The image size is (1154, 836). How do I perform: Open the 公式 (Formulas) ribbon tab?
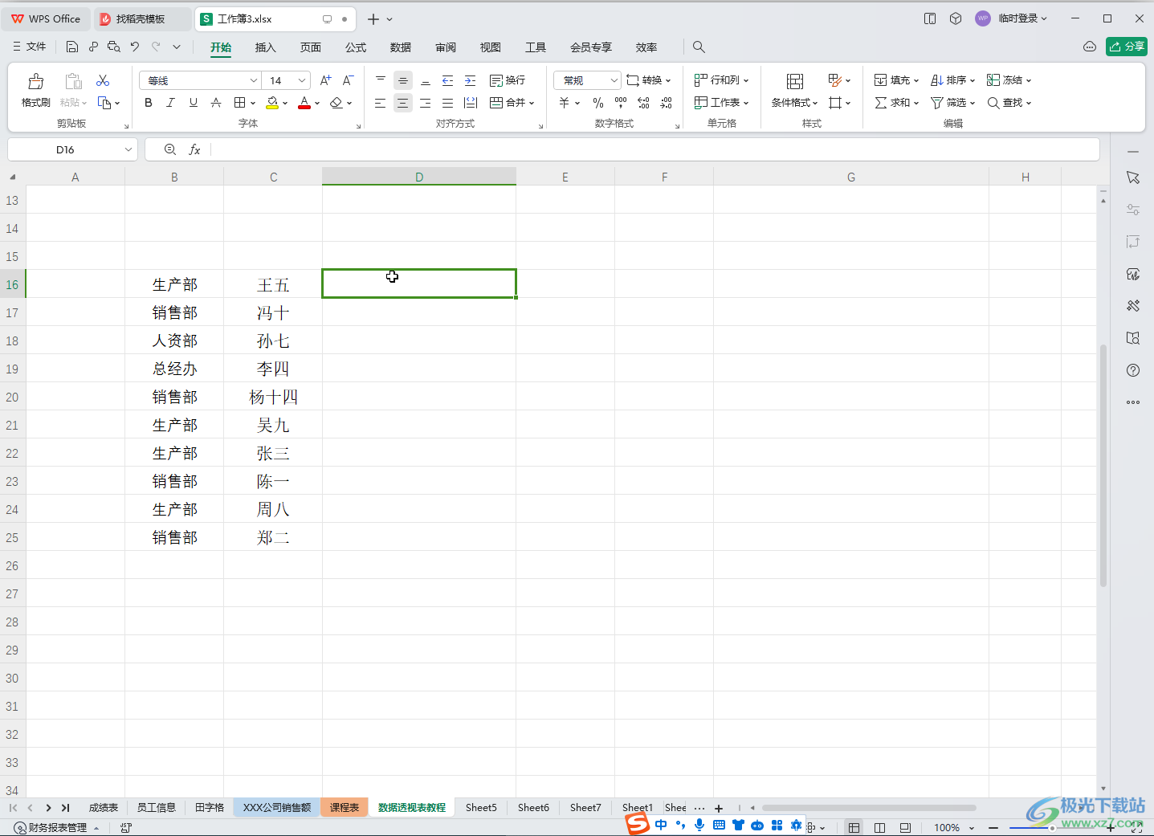pos(356,47)
